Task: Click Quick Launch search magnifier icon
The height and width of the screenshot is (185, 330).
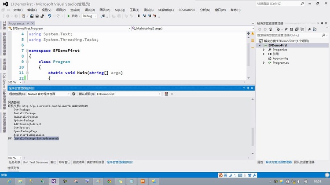Action: 302,4
